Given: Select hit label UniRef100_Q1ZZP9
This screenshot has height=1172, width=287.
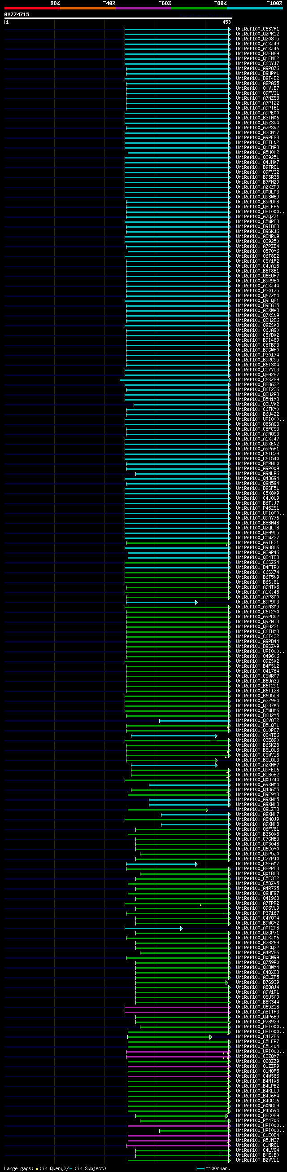Looking at the screenshot, I should click(257, 1066).
